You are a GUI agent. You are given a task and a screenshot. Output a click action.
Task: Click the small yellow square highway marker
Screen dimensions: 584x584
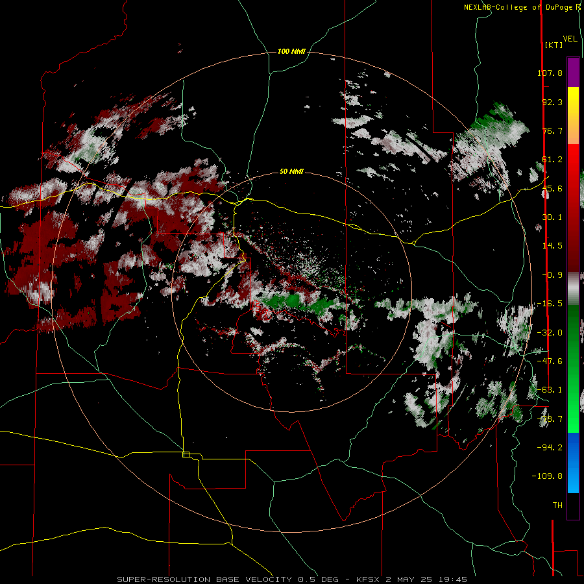point(186,454)
